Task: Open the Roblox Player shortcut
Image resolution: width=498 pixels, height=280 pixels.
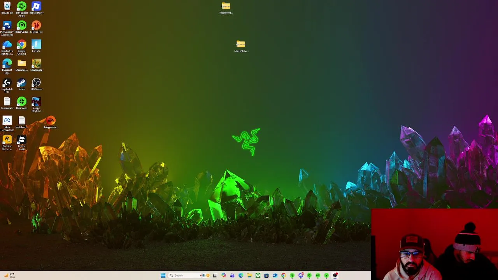Action: [36, 8]
